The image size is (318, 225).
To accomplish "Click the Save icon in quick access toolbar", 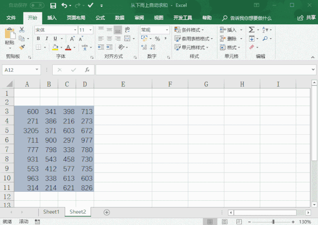I will (53, 5).
